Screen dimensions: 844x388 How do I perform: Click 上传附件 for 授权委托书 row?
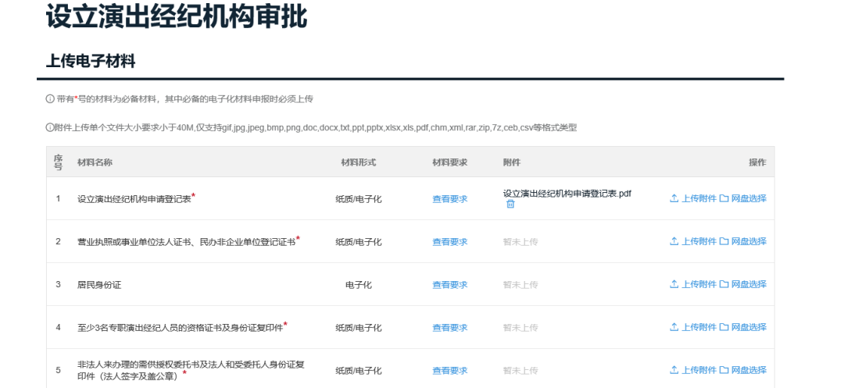click(699, 370)
